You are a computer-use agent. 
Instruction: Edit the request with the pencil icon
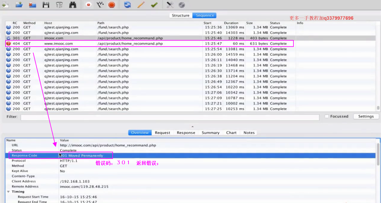(x=141, y=4)
